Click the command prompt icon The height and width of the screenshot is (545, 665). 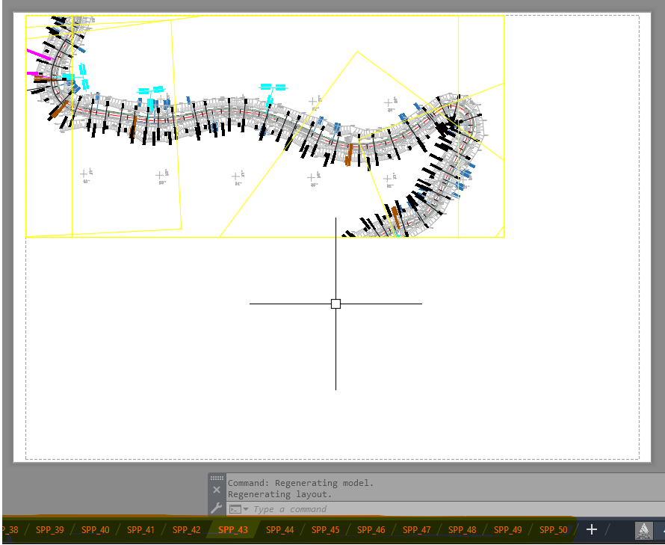coord(235,509)
